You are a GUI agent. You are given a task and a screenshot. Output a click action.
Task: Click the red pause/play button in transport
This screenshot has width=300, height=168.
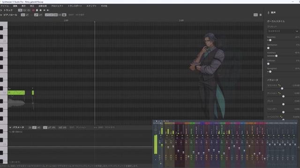tap(33, 10)
